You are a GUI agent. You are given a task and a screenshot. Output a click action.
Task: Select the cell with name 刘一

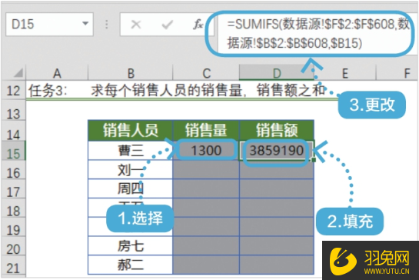[131, 169]
